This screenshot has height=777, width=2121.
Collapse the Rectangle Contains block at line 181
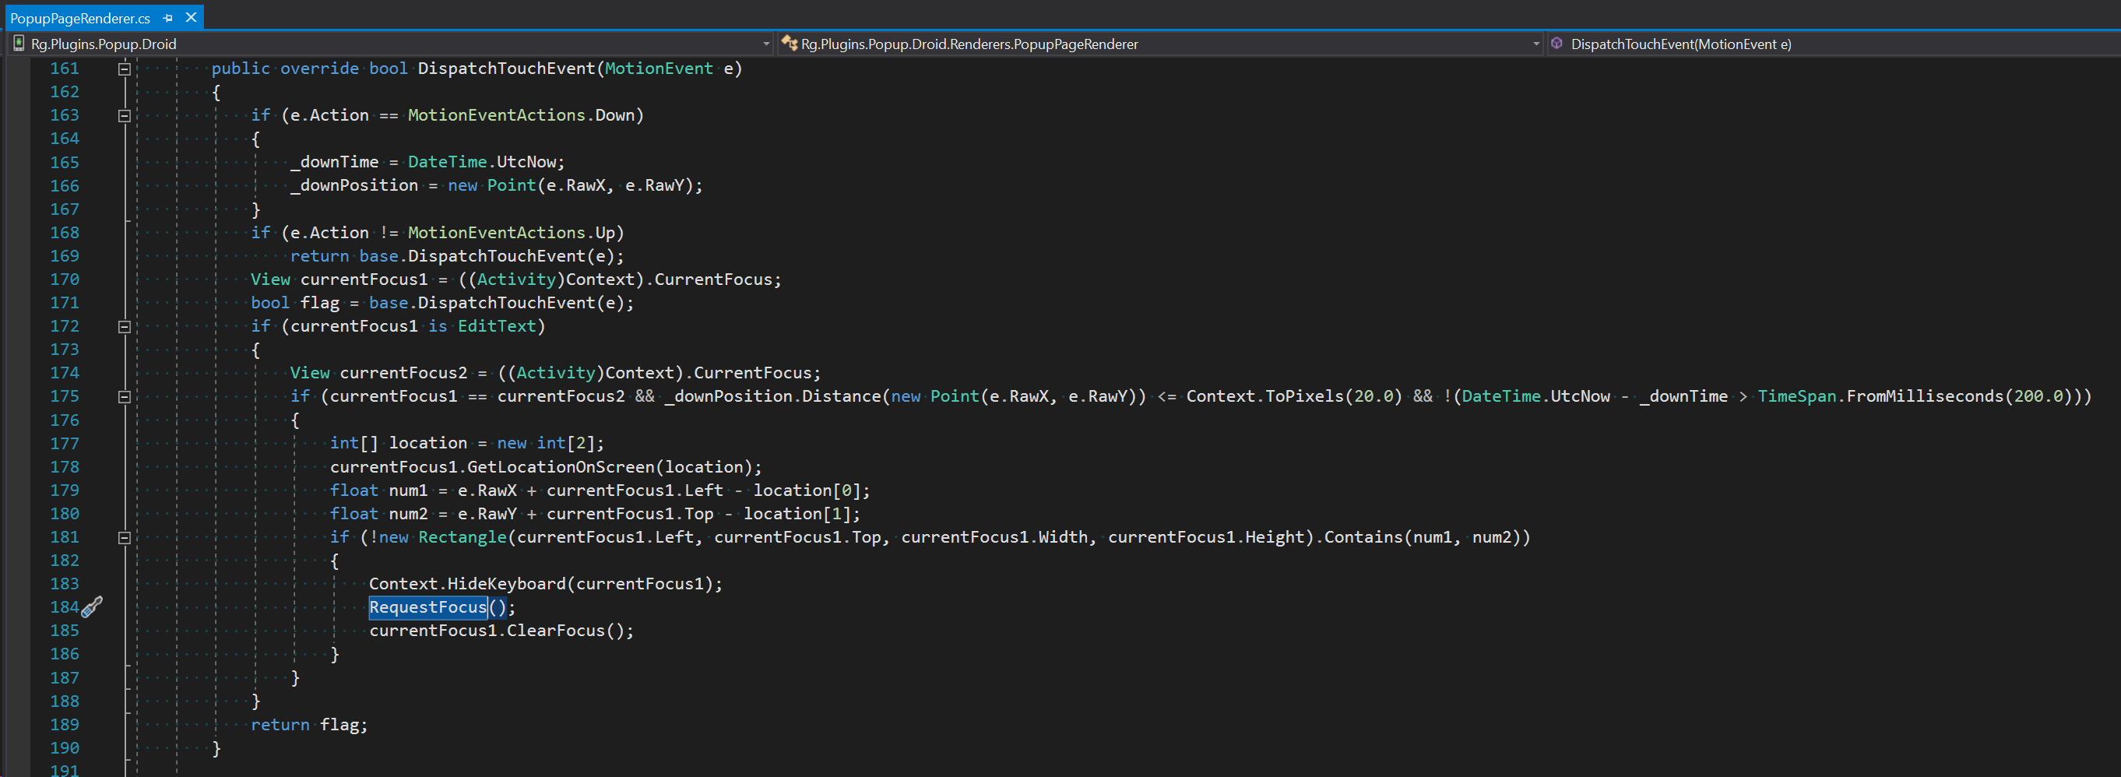[x=124, y=536]
